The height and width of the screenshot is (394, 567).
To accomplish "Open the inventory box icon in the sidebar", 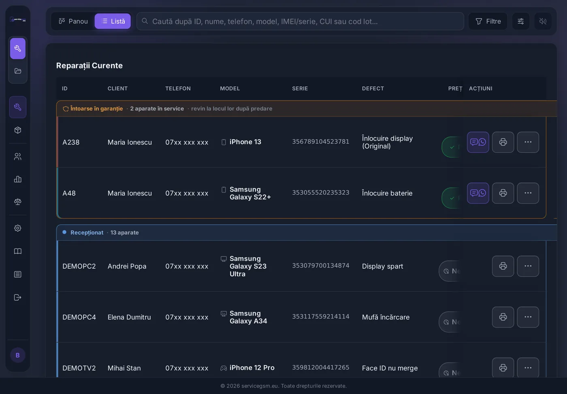I will tap(18, 130).
